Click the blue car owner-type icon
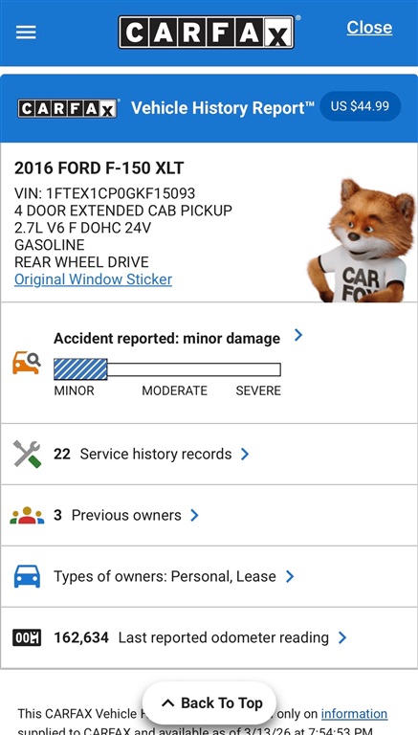Screen dimensions: 418x735 pyautogui.click(x=27, y=576)
